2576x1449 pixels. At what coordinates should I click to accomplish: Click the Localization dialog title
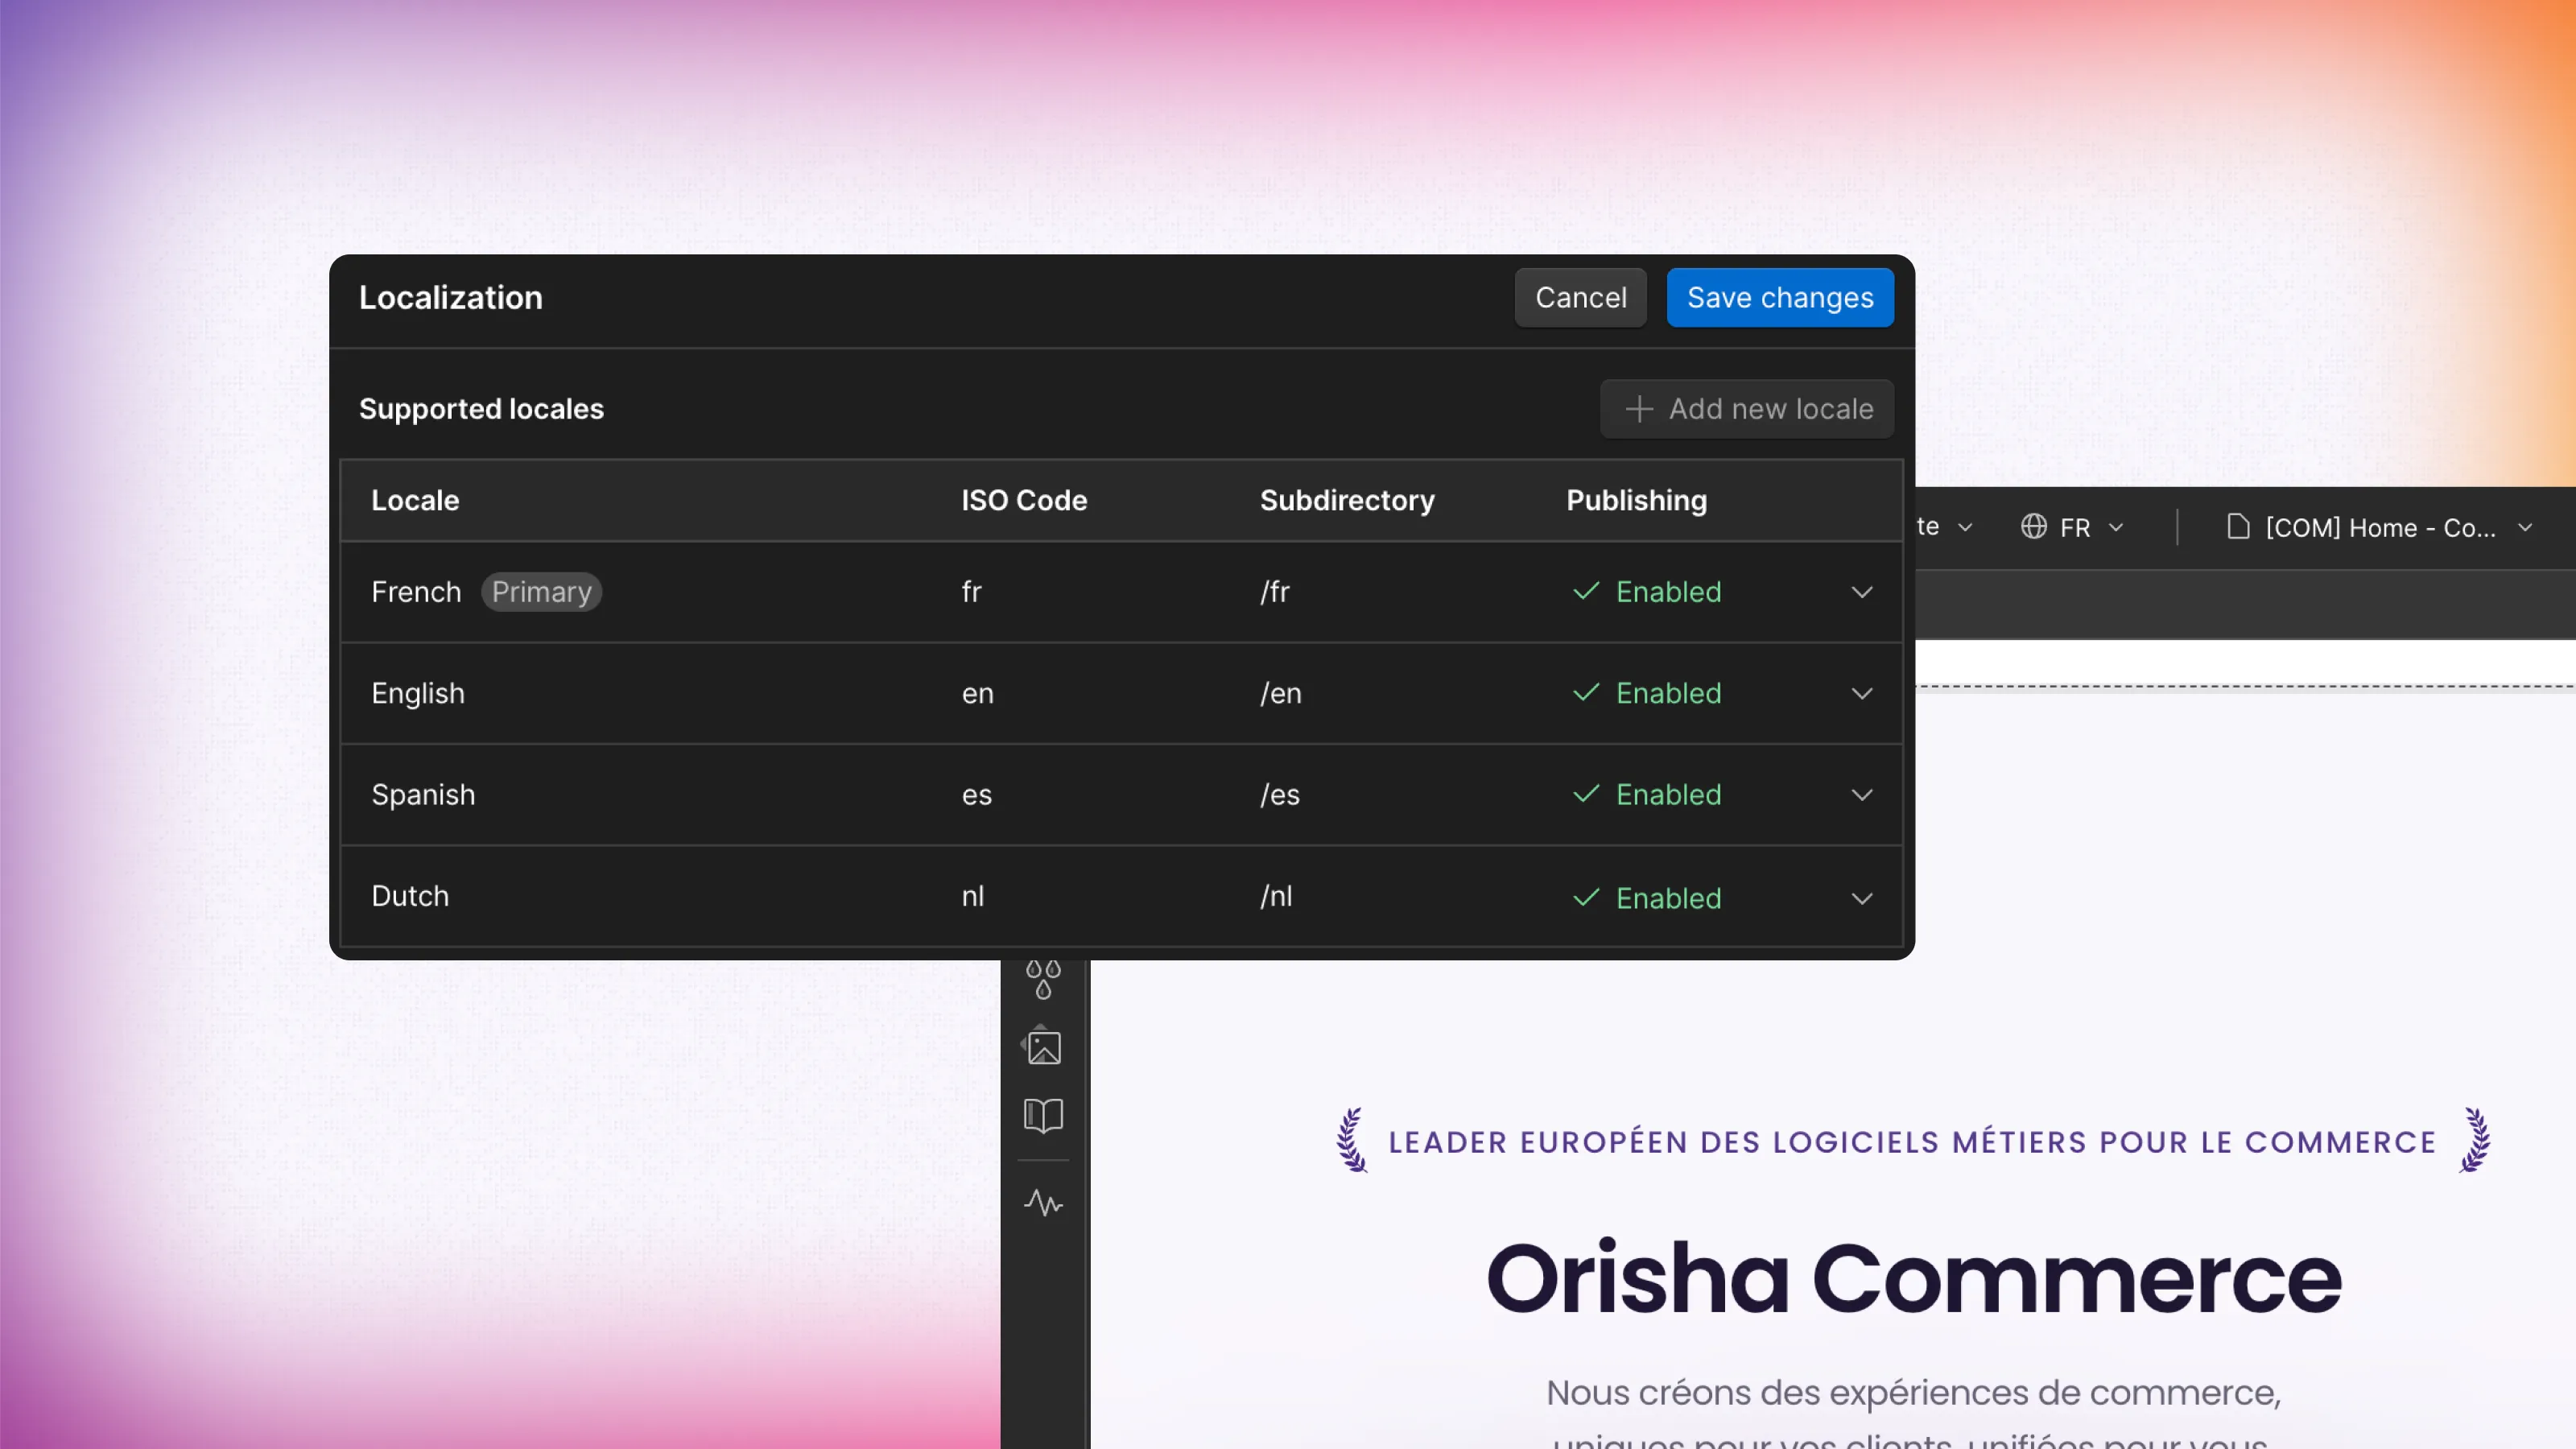point(450,297)
